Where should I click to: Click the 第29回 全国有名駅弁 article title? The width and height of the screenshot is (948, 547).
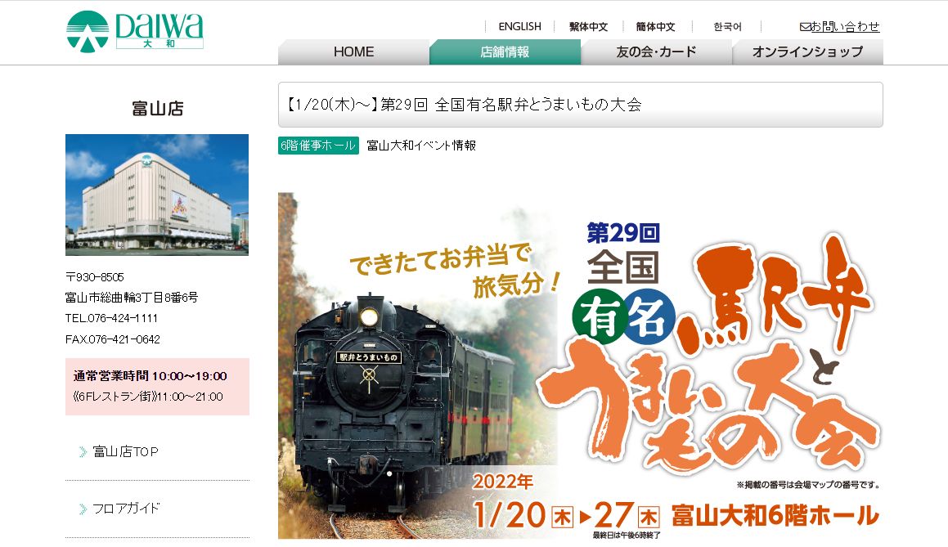[x=462, y=105]
